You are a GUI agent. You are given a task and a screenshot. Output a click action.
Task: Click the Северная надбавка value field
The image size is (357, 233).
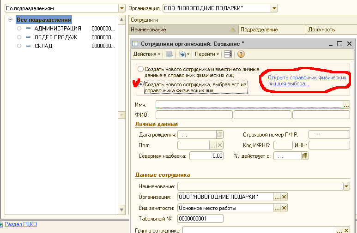pyautogui.click(x=206, y=156)
